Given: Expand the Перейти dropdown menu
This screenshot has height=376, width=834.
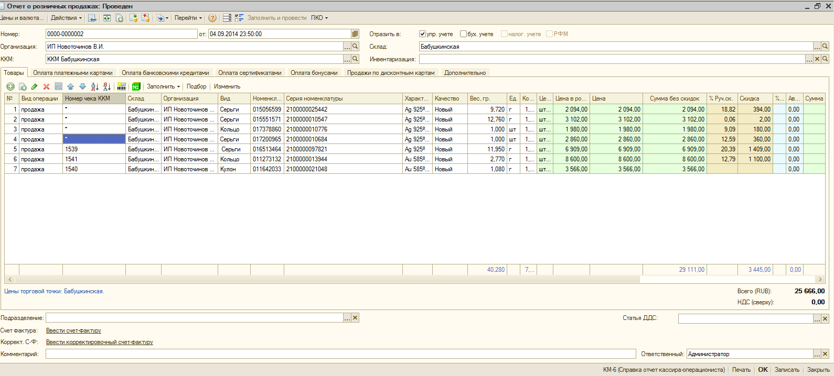Looking at the screenshot, I should tap(188, 18).
